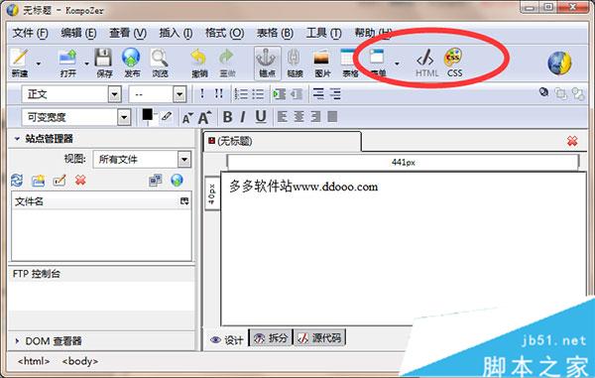Screen dimensions: 595x378
Task: Open the 表单 form dropdown arrow
Action: click(x=397, y=63)
